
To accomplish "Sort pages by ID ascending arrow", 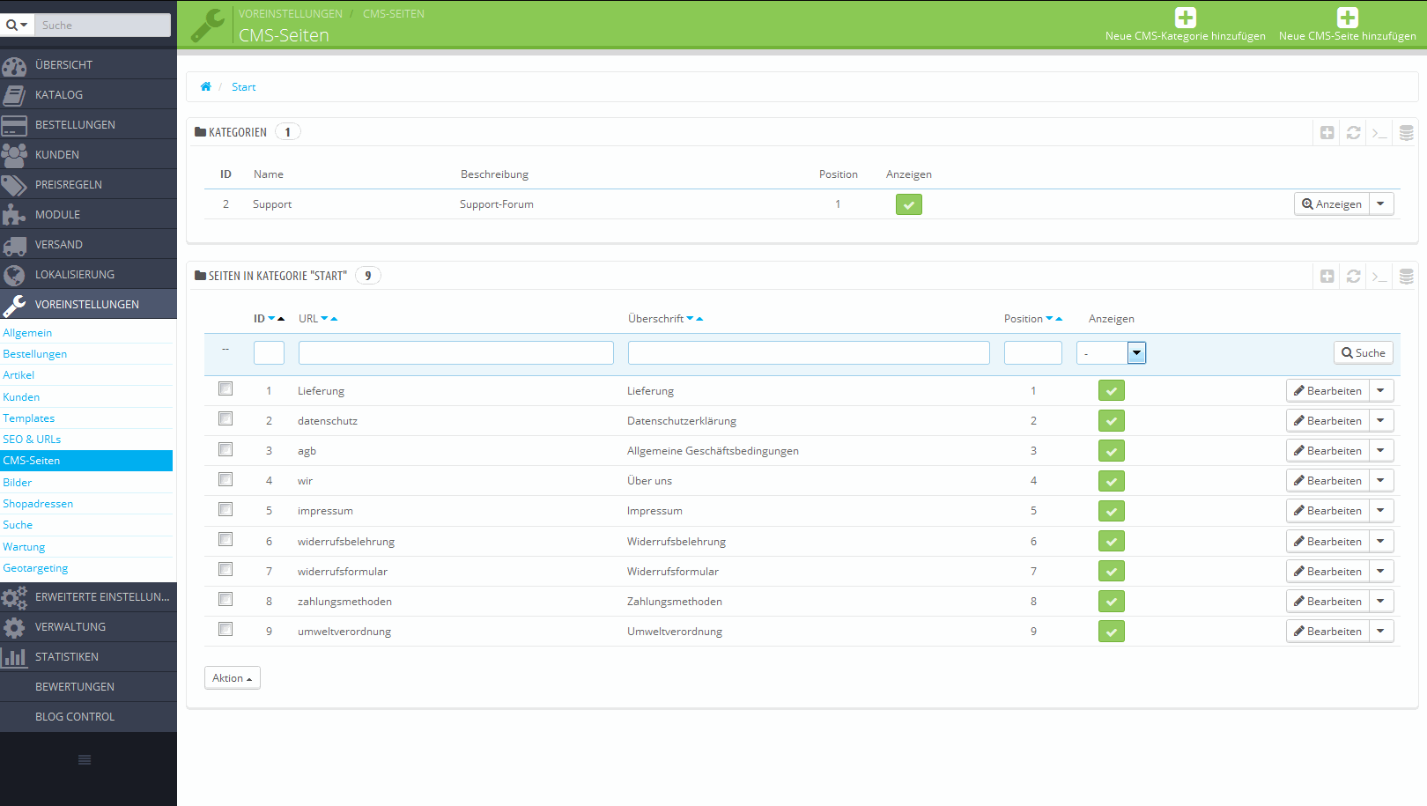I will (x=281, y=319).
